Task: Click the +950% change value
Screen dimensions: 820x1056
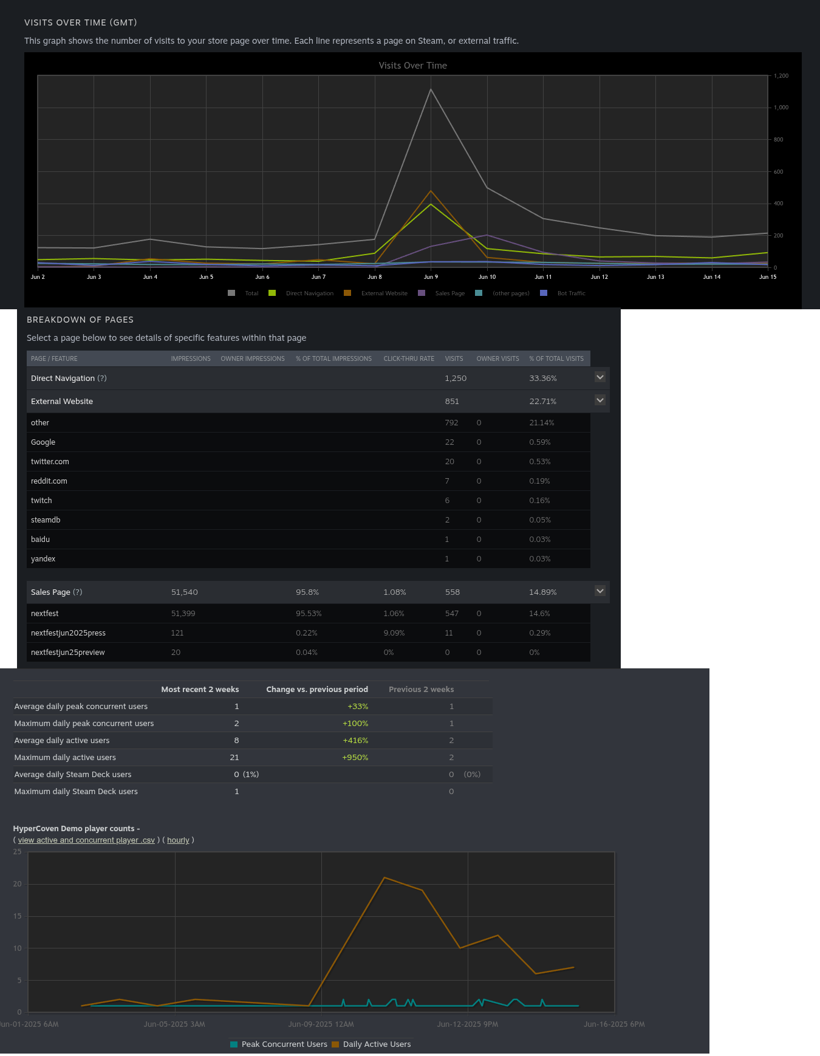Action: [355, 757]
